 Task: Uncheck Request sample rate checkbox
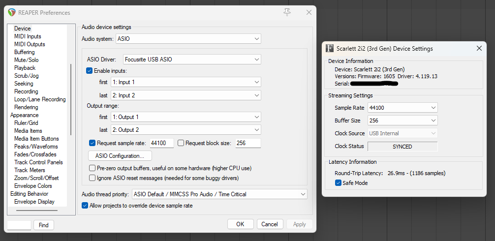(92, 143)
